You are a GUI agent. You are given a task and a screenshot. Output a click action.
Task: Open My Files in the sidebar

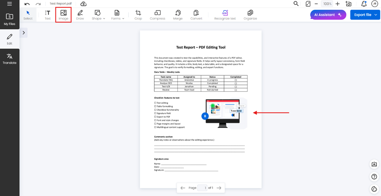pos(9,19)
